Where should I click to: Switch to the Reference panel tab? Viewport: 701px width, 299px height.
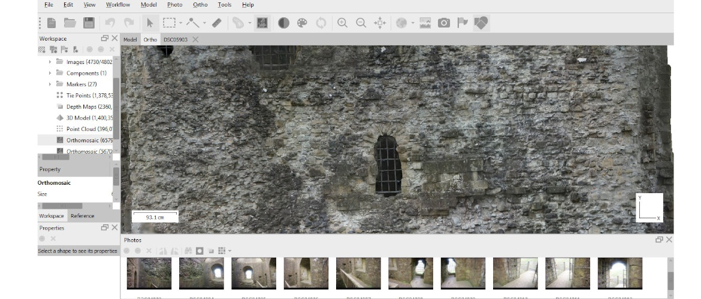coord(82,216)
